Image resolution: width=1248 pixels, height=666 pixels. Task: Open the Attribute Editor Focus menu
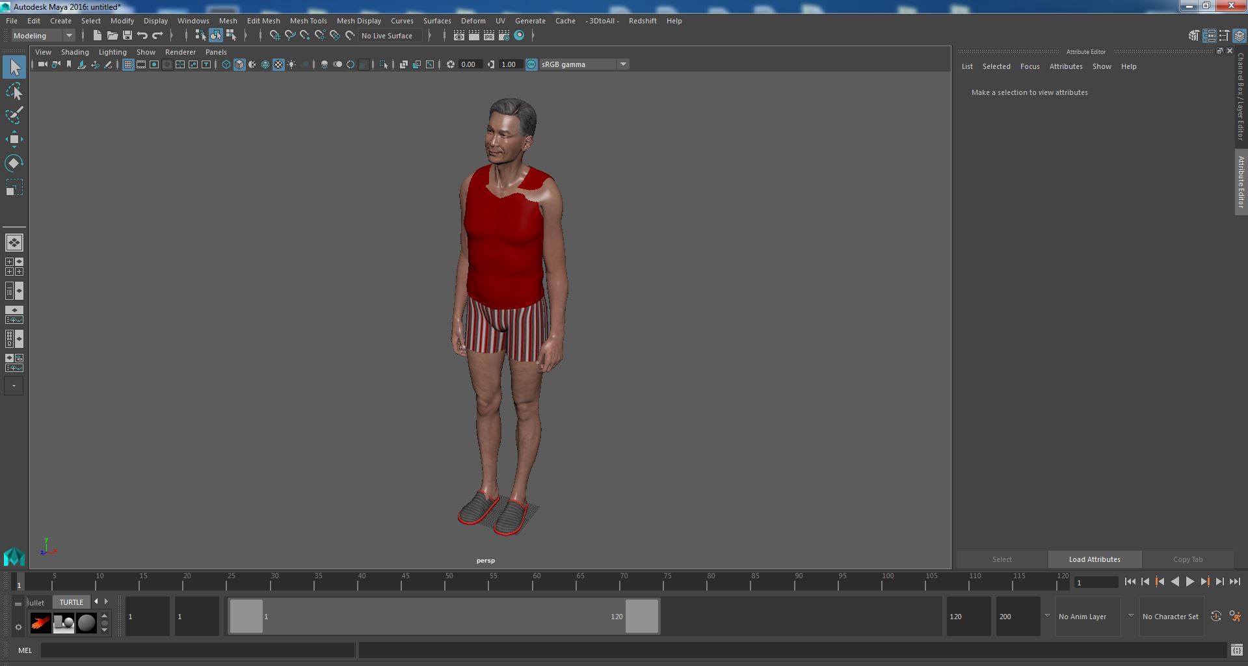(x=1029, y=66)
